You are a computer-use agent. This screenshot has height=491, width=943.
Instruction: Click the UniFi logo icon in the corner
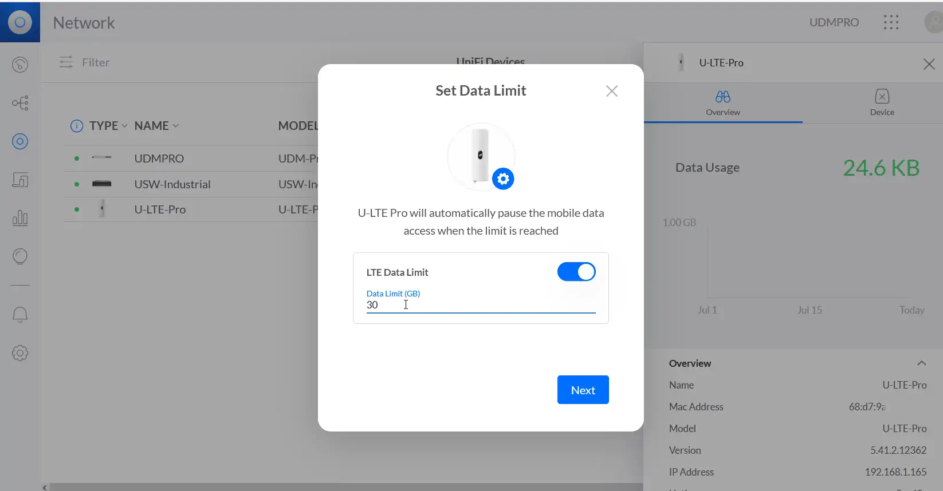point(20,22)
